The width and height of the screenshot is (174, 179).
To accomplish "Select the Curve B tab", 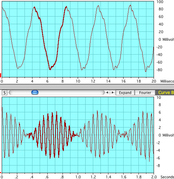I will (x=165, y=93).
